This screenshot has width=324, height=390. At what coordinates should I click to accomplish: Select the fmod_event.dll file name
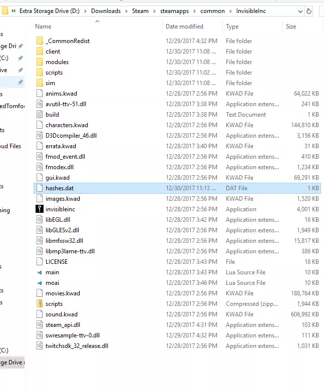[x=65, y=157]
